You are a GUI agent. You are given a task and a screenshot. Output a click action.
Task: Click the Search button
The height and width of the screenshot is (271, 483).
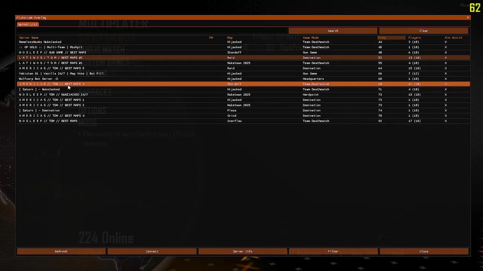tap(333, 31)
